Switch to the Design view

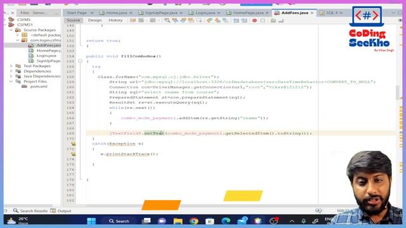pos(95,20)
